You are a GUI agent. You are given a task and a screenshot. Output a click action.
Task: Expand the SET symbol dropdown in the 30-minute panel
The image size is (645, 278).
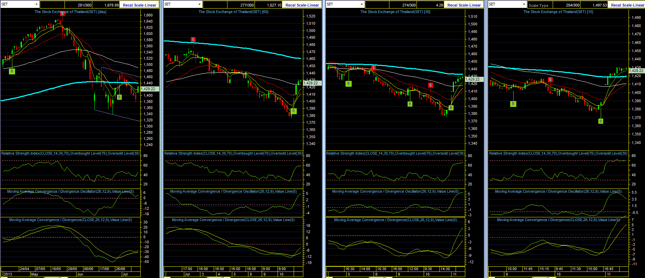(362, 4)
